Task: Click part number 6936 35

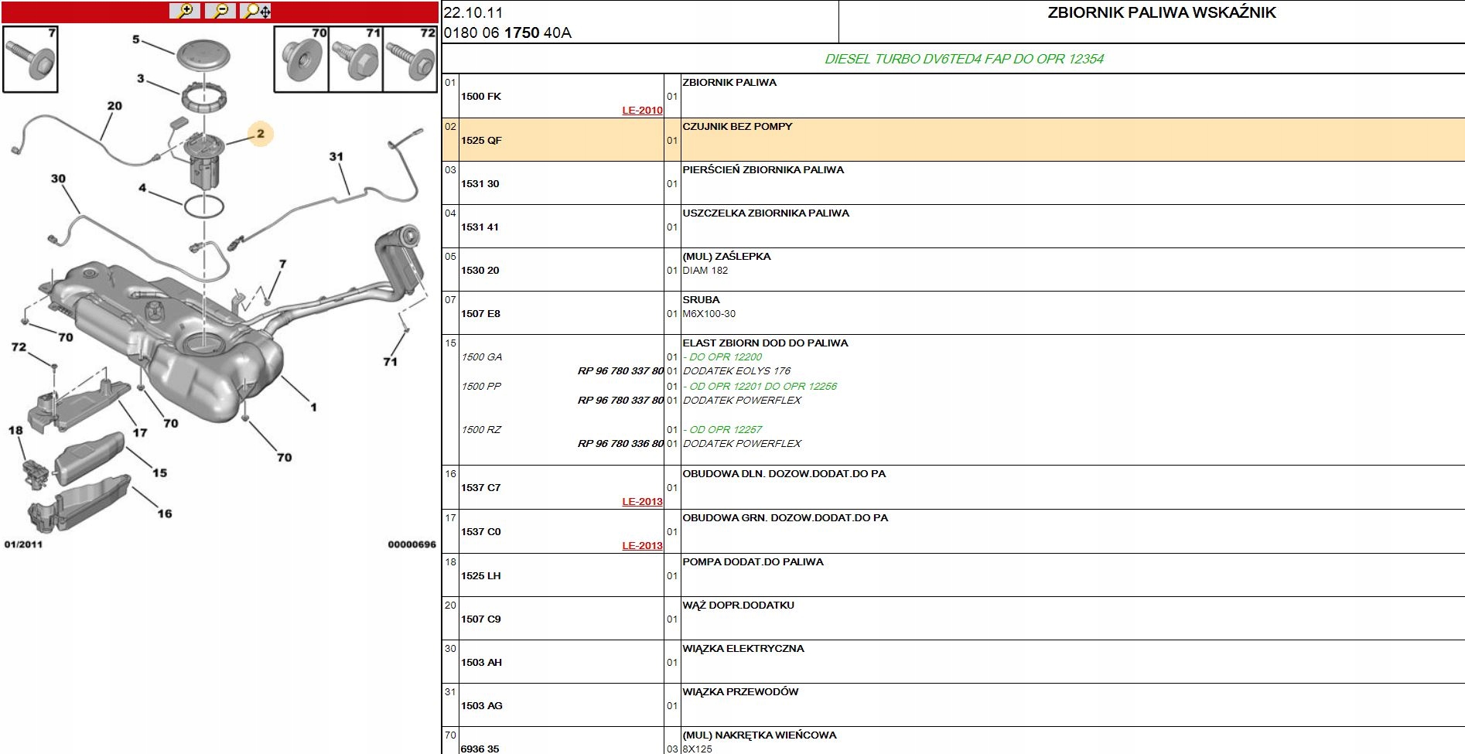Action: pyautogui.click(x=480, y=749)
